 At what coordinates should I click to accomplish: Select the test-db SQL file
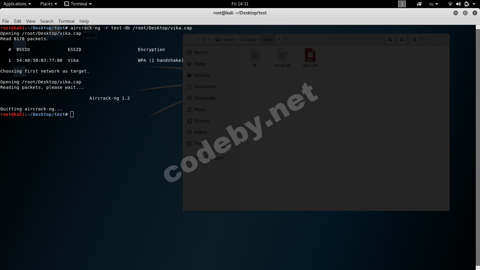pyautogui.click(x=310, y=58)
